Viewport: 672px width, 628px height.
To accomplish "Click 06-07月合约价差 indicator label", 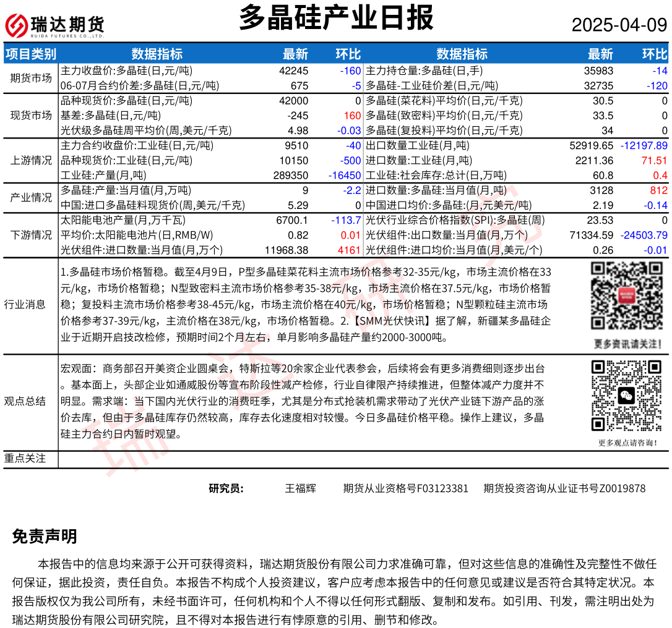I will click(140, 86).
